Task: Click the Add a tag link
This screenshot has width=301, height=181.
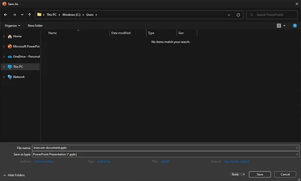Action: [104, 161]
